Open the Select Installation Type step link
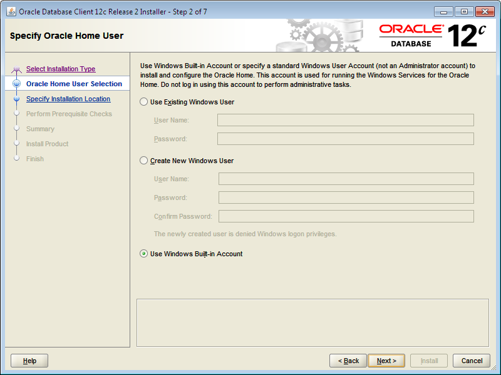 [61, 69]
